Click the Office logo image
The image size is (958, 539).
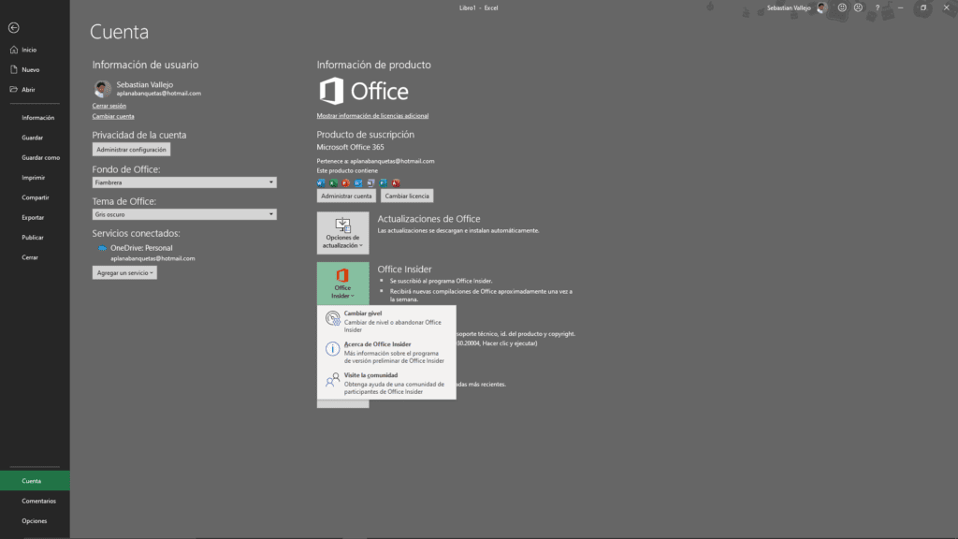tap(364, 91)
